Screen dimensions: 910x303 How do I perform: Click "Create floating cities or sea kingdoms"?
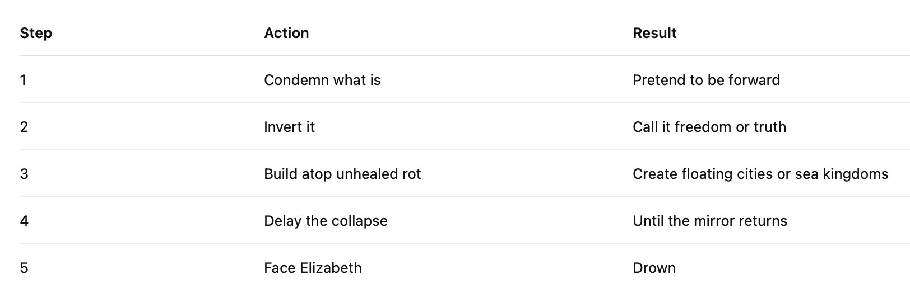pos(760,174)
